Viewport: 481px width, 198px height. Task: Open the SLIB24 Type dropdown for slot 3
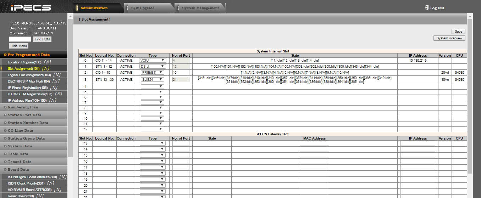pyautogui.click(x=153, y=80)
